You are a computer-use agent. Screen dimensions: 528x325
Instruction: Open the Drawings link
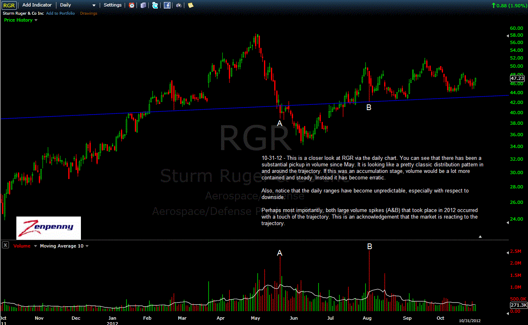tap(89, 13)
